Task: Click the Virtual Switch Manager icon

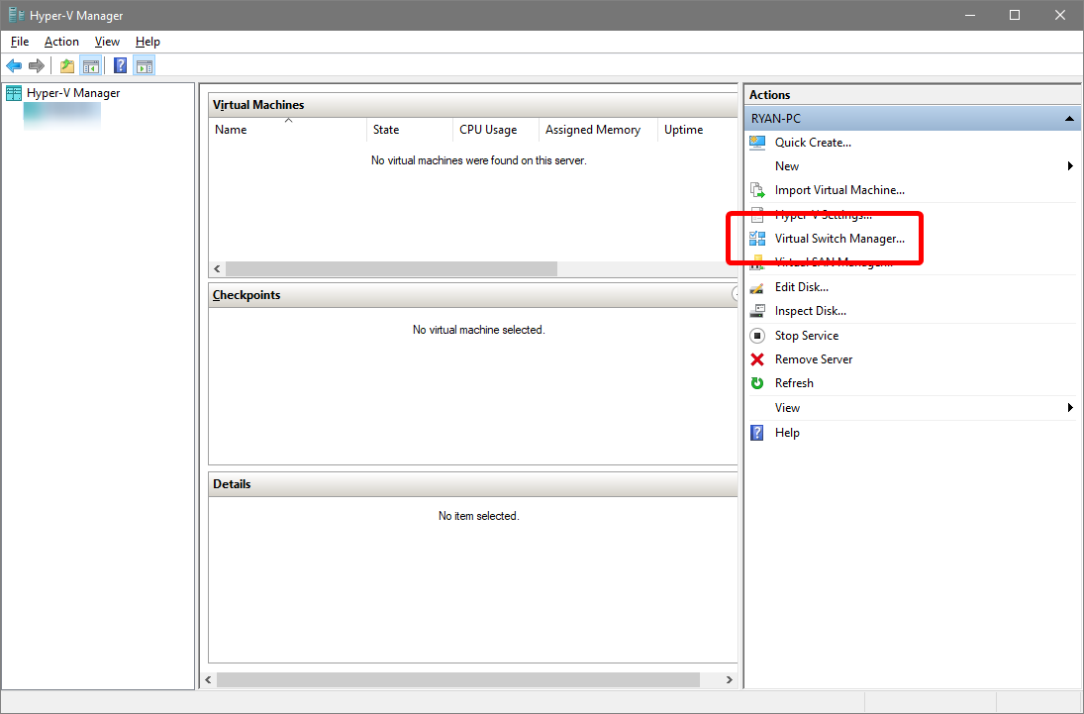Action: (757, 239)
